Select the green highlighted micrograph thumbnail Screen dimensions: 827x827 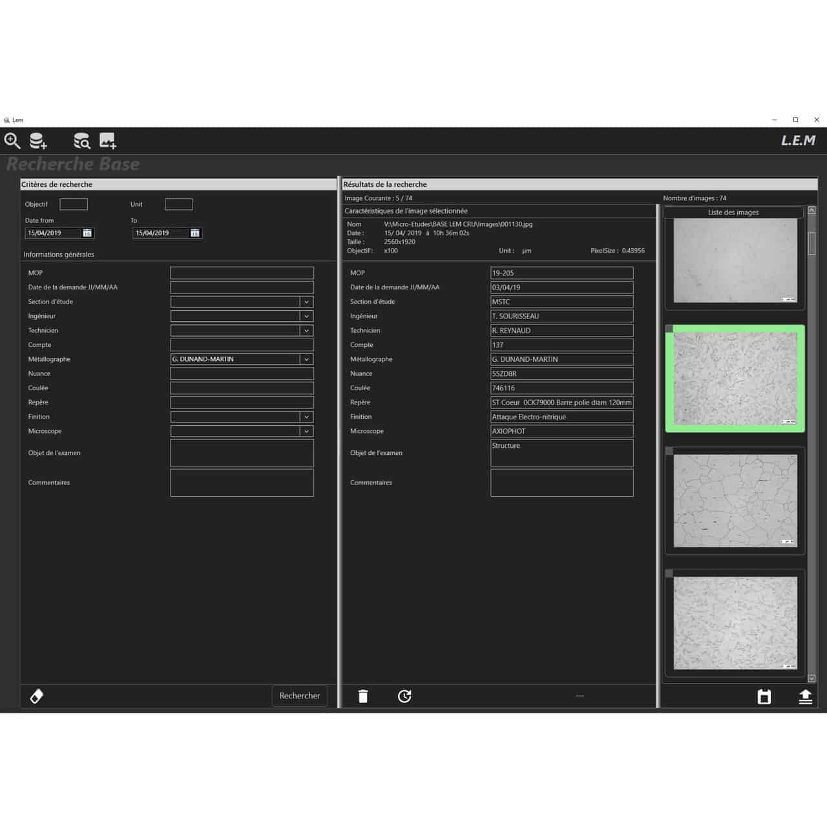click(x=735, y=379)
